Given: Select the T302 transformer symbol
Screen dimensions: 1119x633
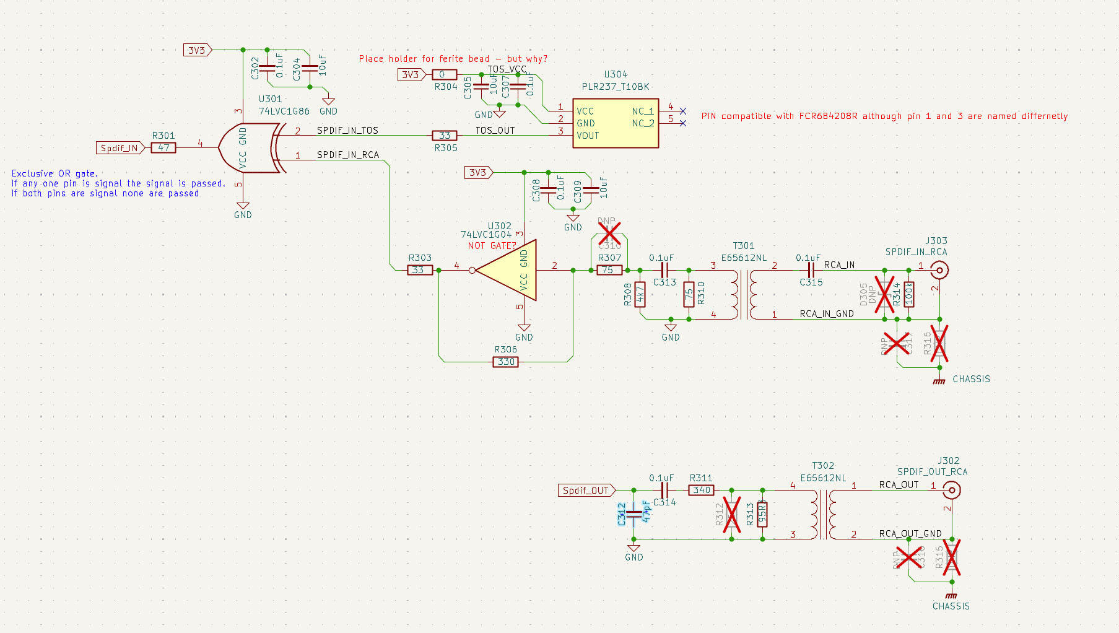Looking at the screenshot, I should (x=823, y=514).
